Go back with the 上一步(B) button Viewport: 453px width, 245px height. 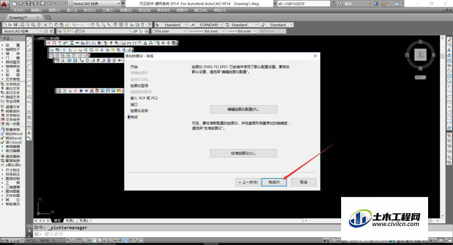pos(248,183)
